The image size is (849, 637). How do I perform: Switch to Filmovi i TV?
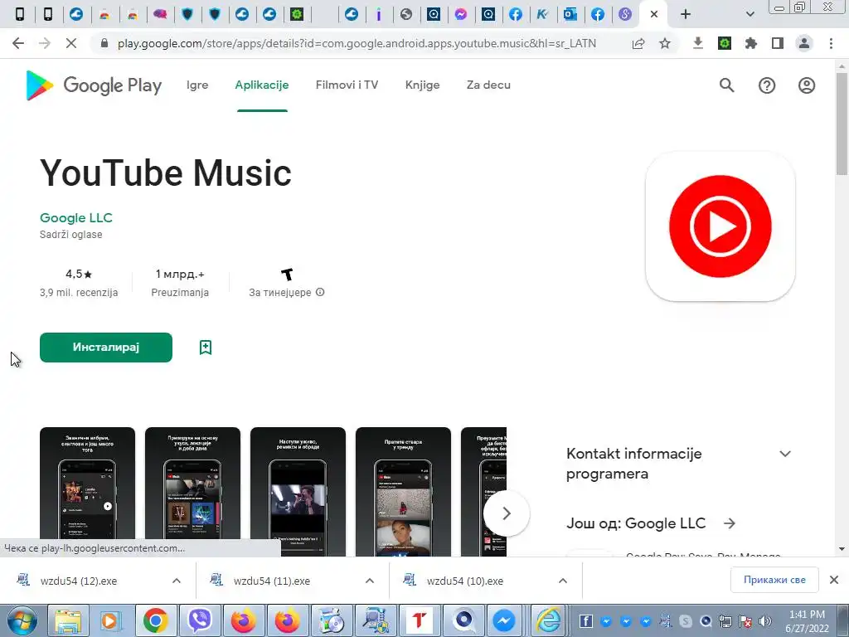347,85
